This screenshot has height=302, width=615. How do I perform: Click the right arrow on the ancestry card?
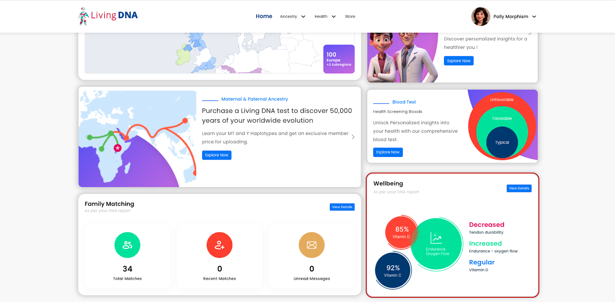353,137
